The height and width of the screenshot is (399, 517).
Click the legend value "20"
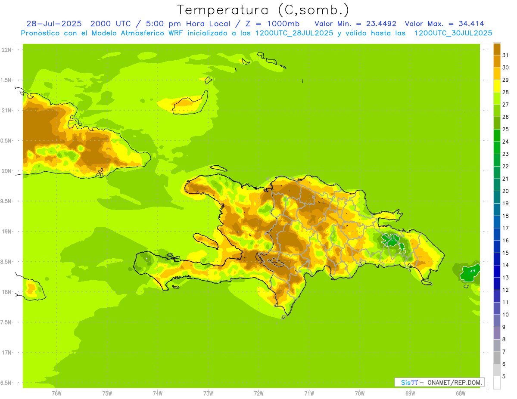505,191
